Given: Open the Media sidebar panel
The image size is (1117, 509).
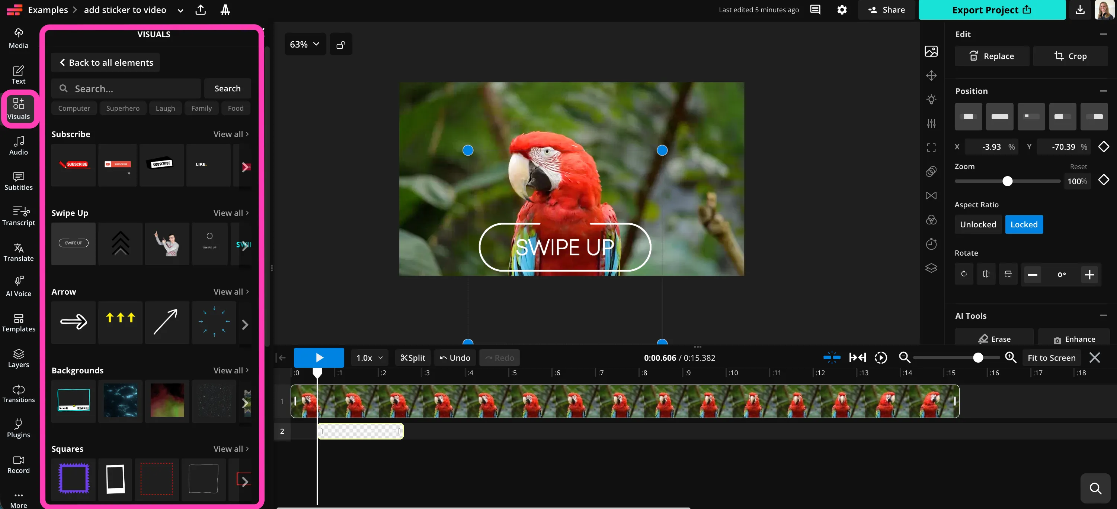Looking at the screenshot, I should point(18,39).
